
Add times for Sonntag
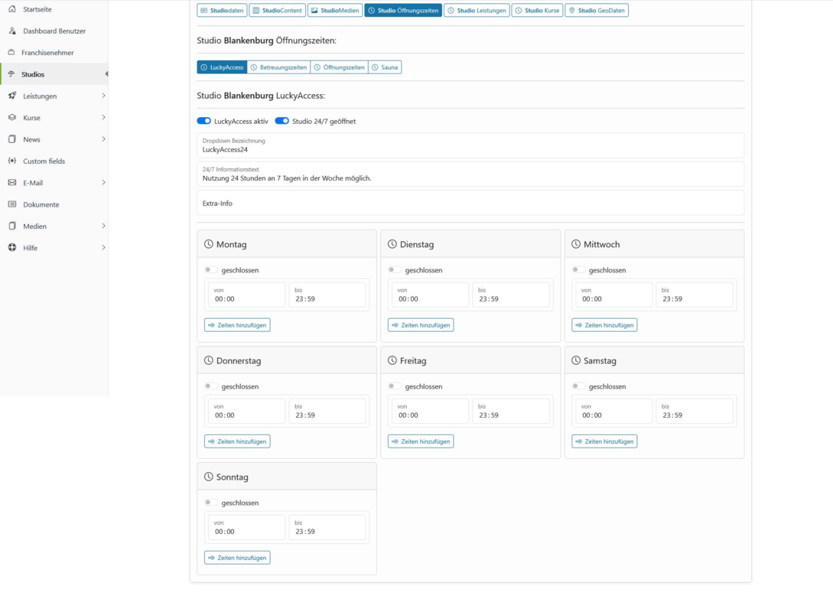237,558
